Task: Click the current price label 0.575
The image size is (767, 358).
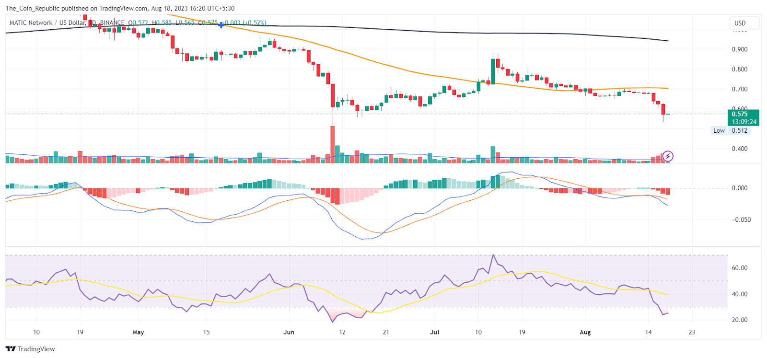Action: pyautogui.click(x=740, y=114)
